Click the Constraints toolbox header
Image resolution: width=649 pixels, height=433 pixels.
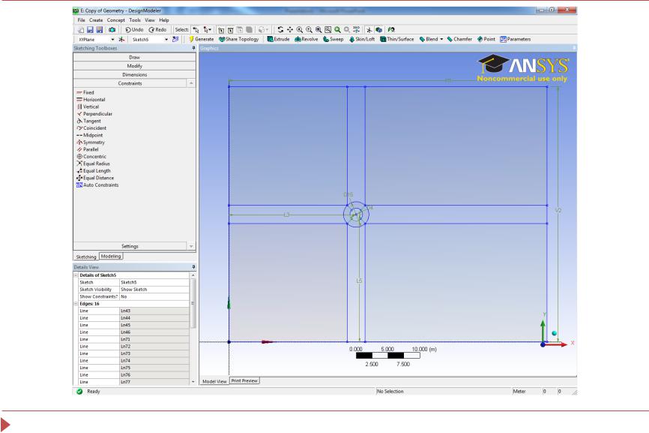(x=130, y=83)
